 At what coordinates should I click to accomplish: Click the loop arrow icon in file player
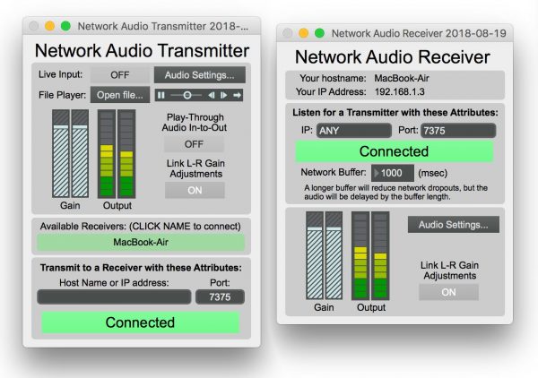coord(237,94)
